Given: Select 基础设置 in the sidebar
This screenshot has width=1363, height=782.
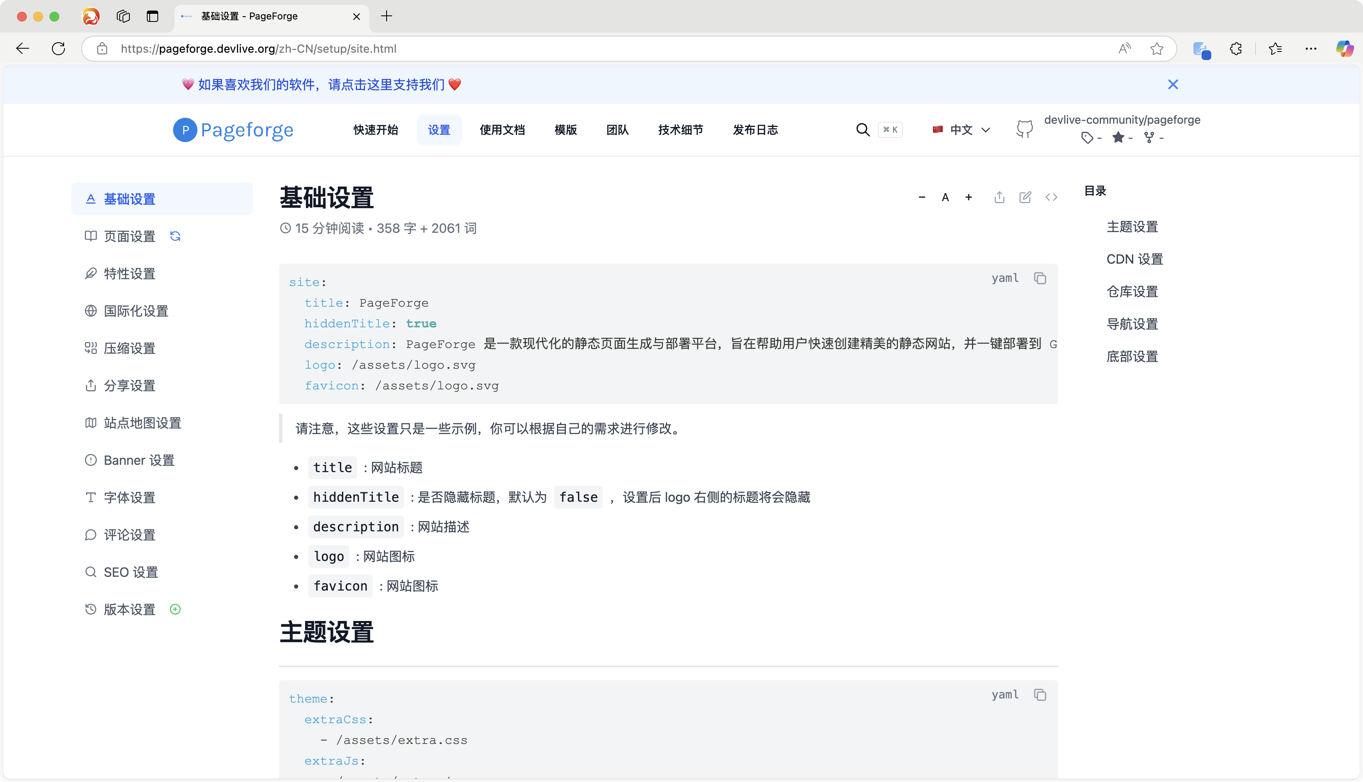Looking at the screenshot, I should [162, 199].
